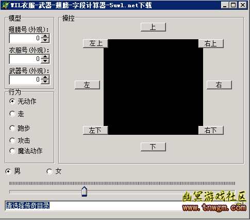Image resolution: width=250 pixels, height=220 pixels.
Task: Minimize the WIL calculator window
Action: (225, 5)
